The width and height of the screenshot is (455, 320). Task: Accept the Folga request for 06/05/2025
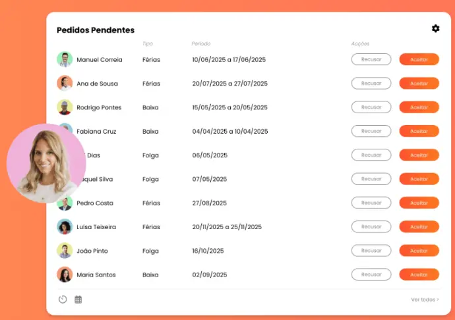click(x=419, y=155)
